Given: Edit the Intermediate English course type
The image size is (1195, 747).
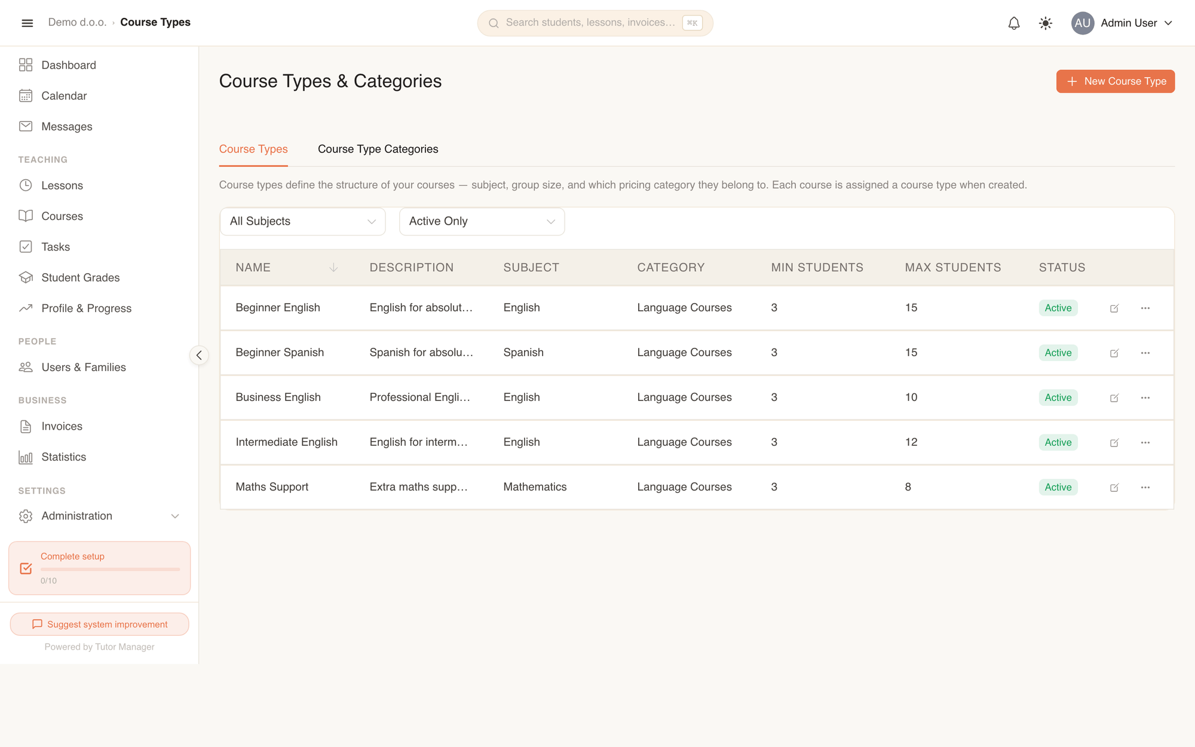Looking at the screenshot, I should 1114,443.
